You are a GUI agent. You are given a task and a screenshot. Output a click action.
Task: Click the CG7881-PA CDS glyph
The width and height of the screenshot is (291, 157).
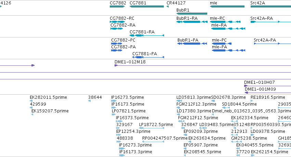tap(148, 57)
